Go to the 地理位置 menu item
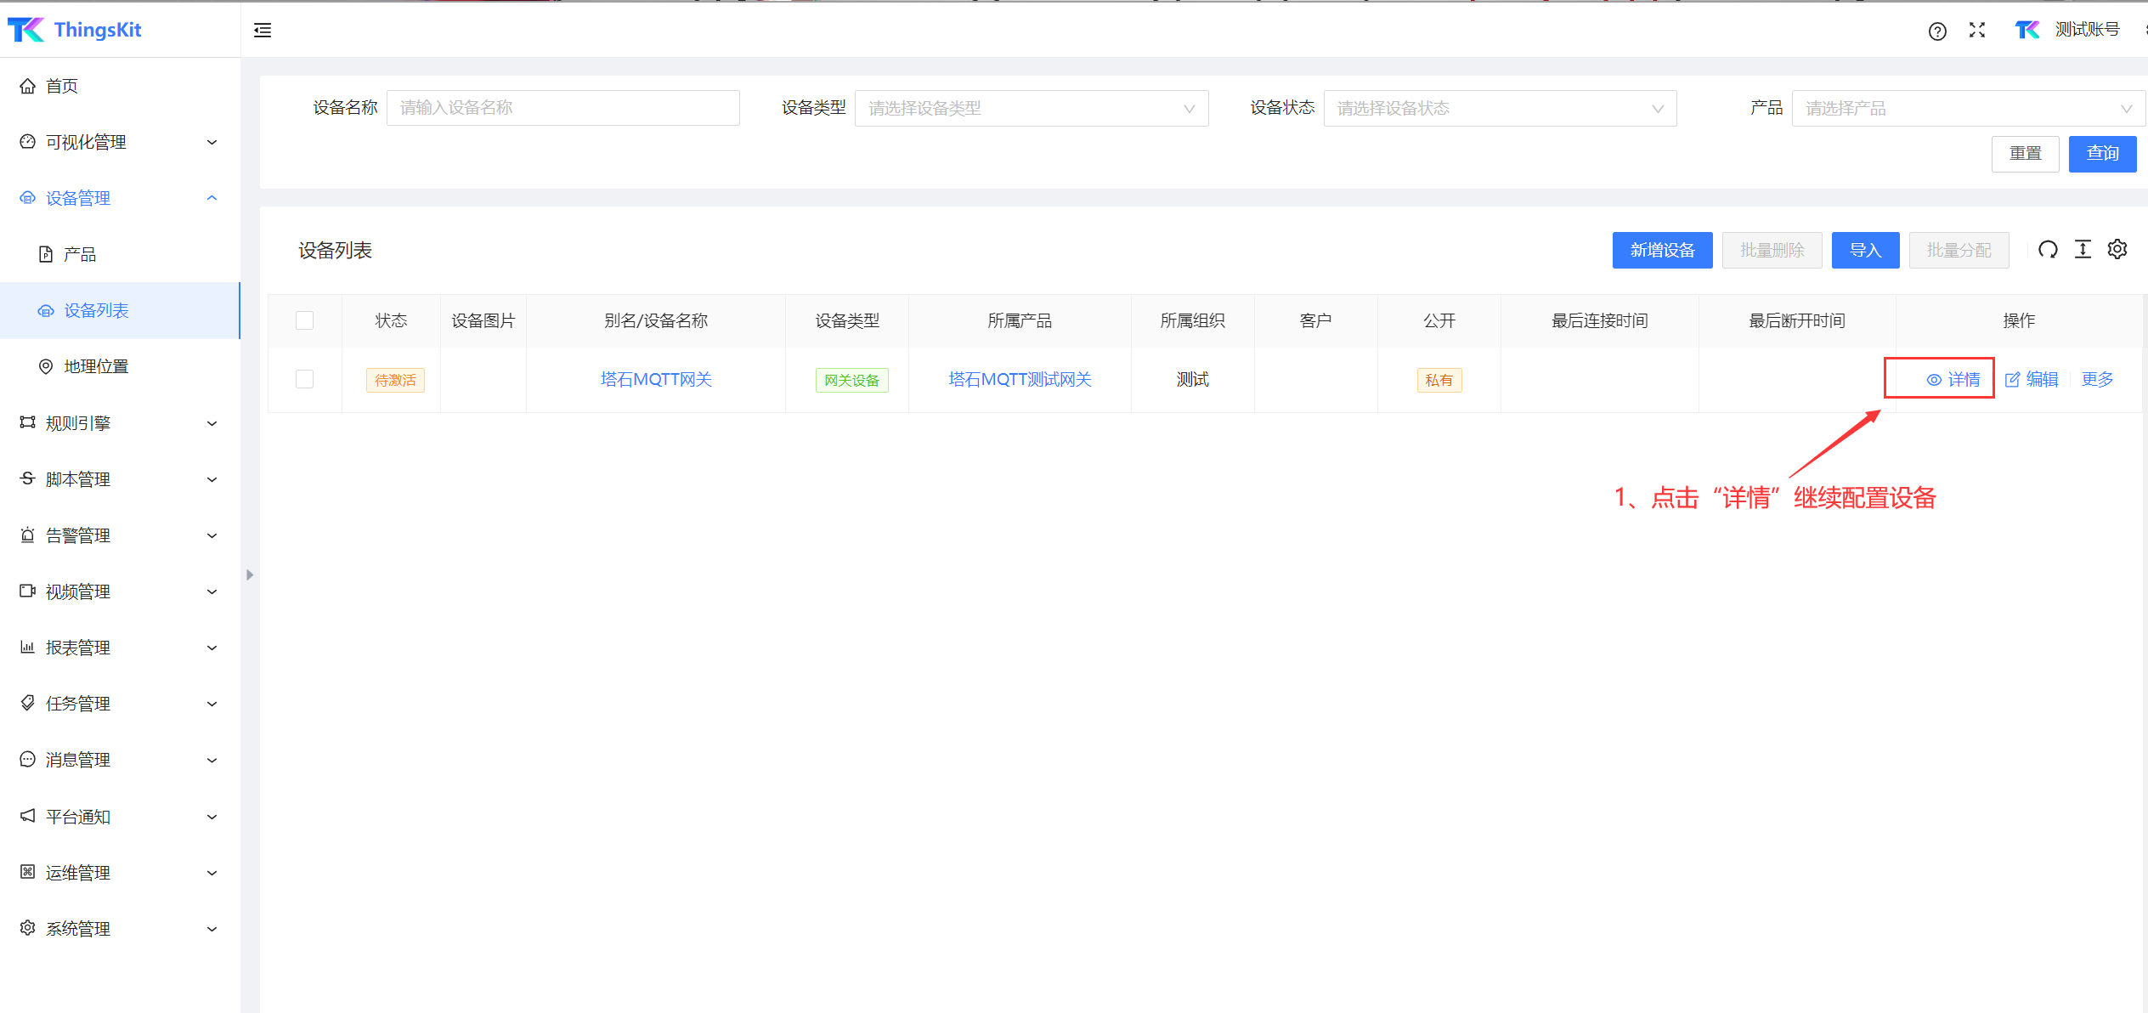This screenshot has height=1013, width=2148. click(95, 366)
